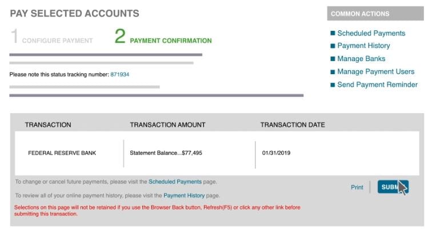Screen dimensions: 432x238
Task: Open Scheduled Payments in Common Actions
Action: coord(371,33)
